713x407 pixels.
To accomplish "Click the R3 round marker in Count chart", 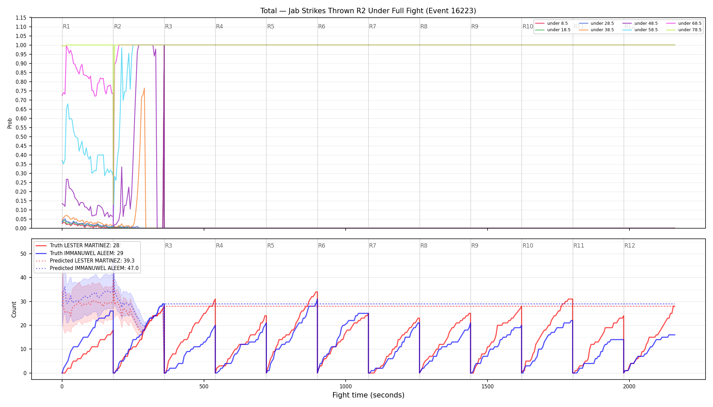I will (x=168, y=246).
